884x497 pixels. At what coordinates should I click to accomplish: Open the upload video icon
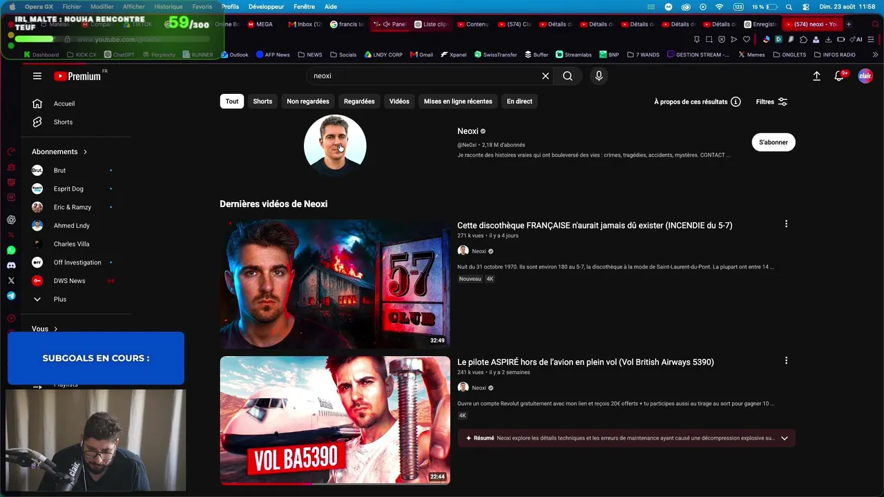tap(816, 76)
